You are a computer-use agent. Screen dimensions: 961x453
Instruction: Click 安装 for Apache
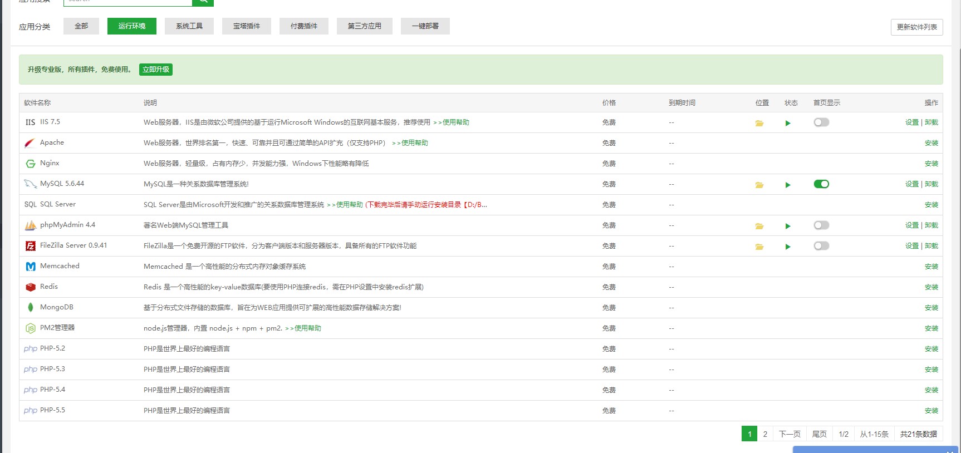[x=931, y=143]
